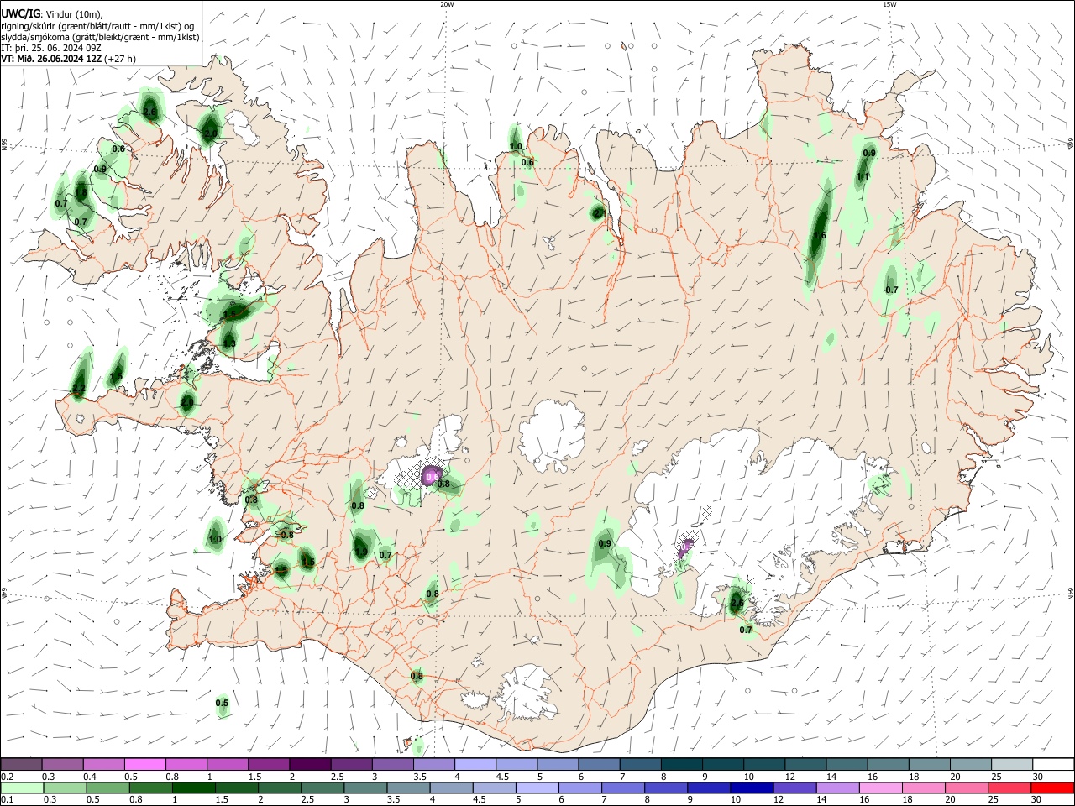Click the 0.5 value over the sea

point(222,703)
